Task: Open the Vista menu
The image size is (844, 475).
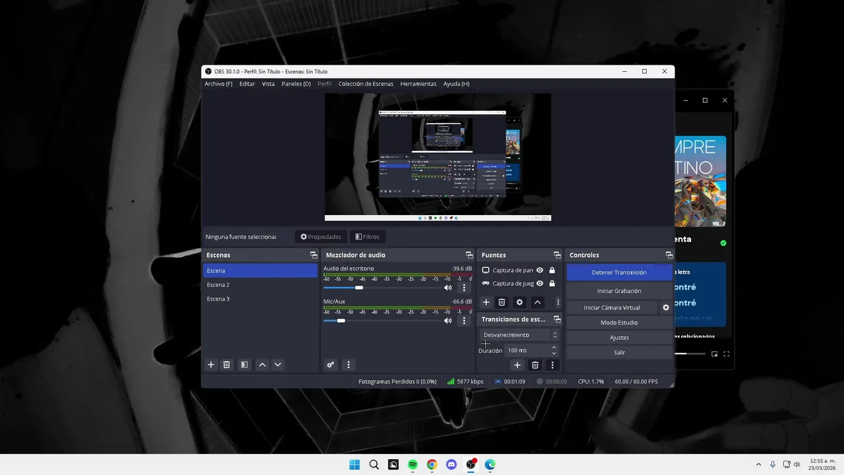Action: [x=268, y=84]
